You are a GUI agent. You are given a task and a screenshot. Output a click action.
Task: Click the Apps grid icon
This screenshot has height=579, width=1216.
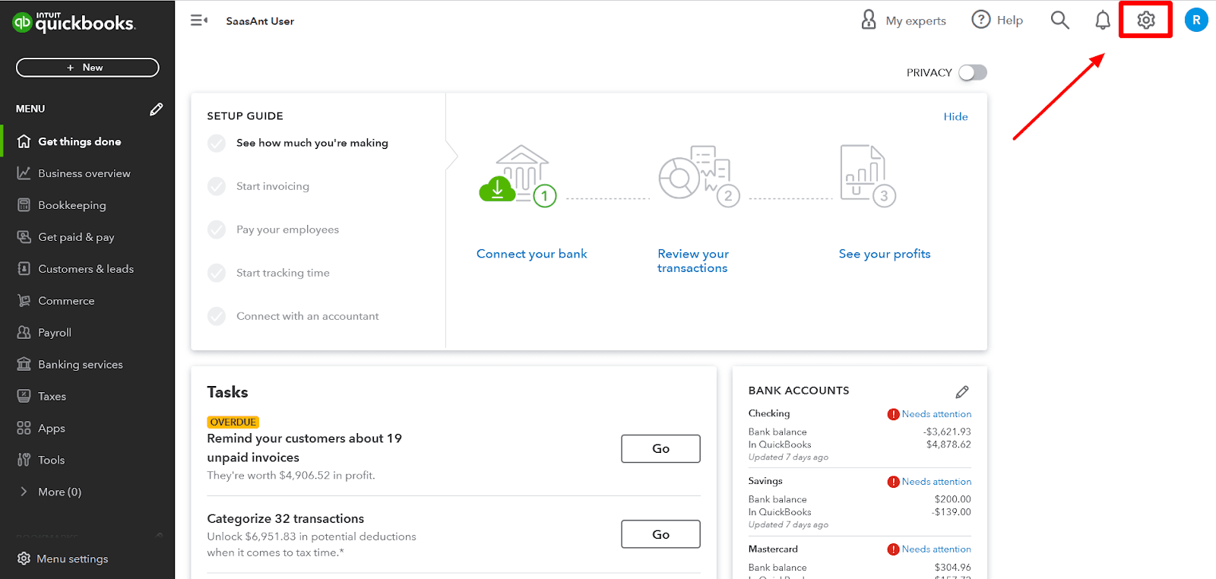(x=24, y=429)
